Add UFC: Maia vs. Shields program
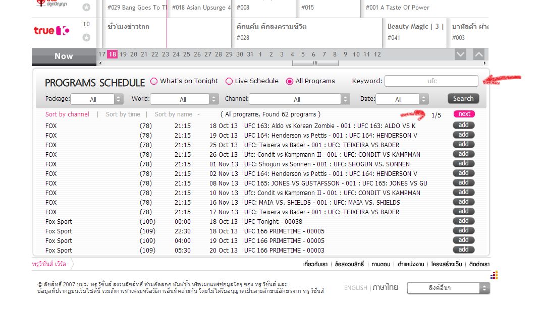 click(463, 202)
